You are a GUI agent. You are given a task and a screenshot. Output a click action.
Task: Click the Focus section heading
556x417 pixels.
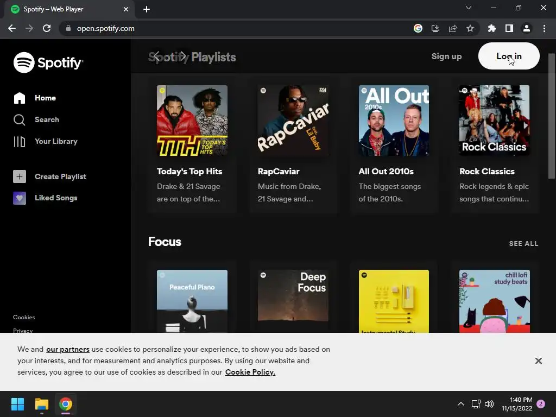click(x=165, y=242)
